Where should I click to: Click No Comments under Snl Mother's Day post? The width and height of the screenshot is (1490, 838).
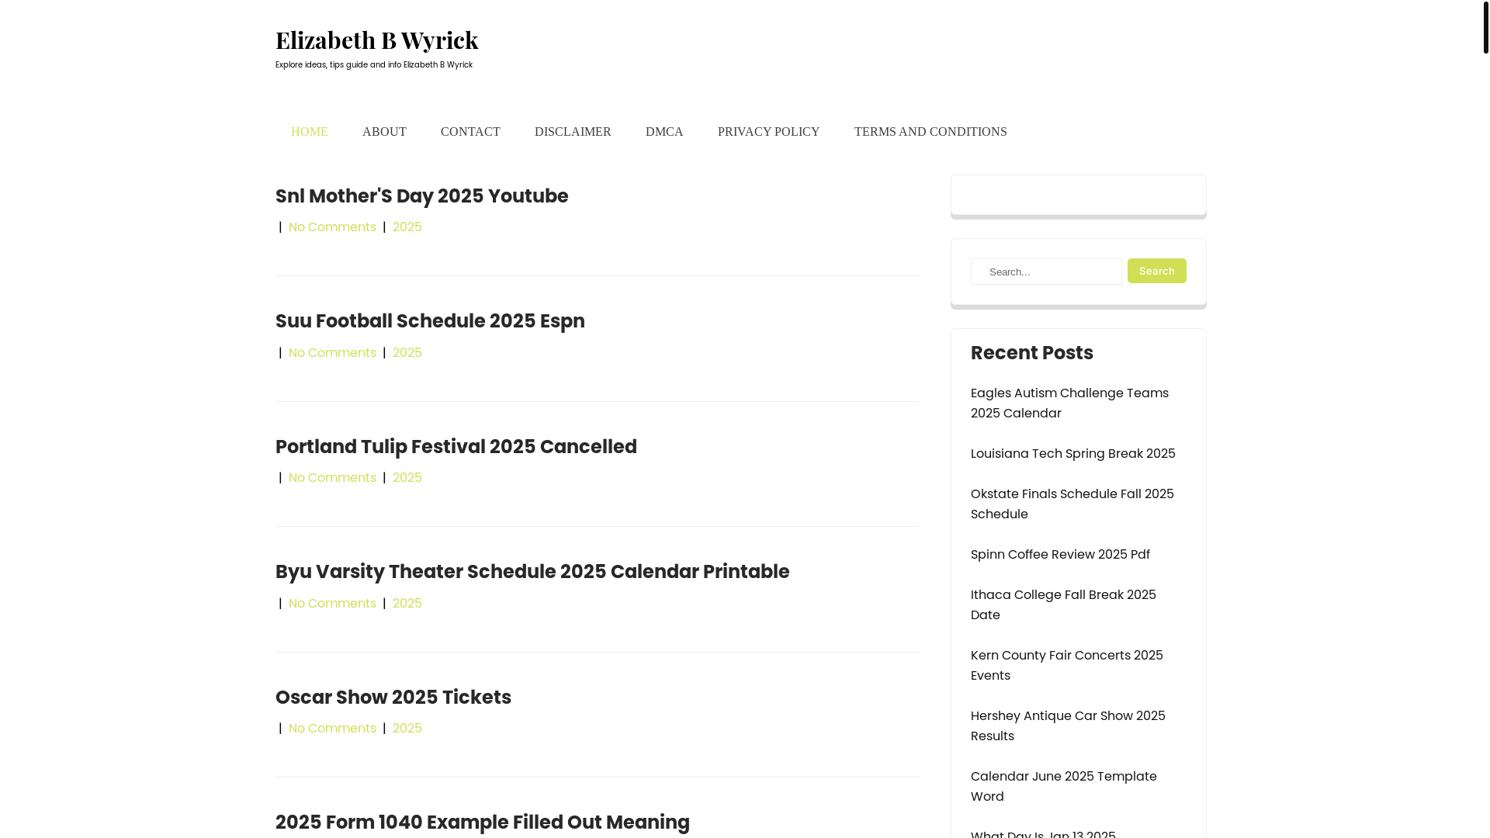[332, 227]
